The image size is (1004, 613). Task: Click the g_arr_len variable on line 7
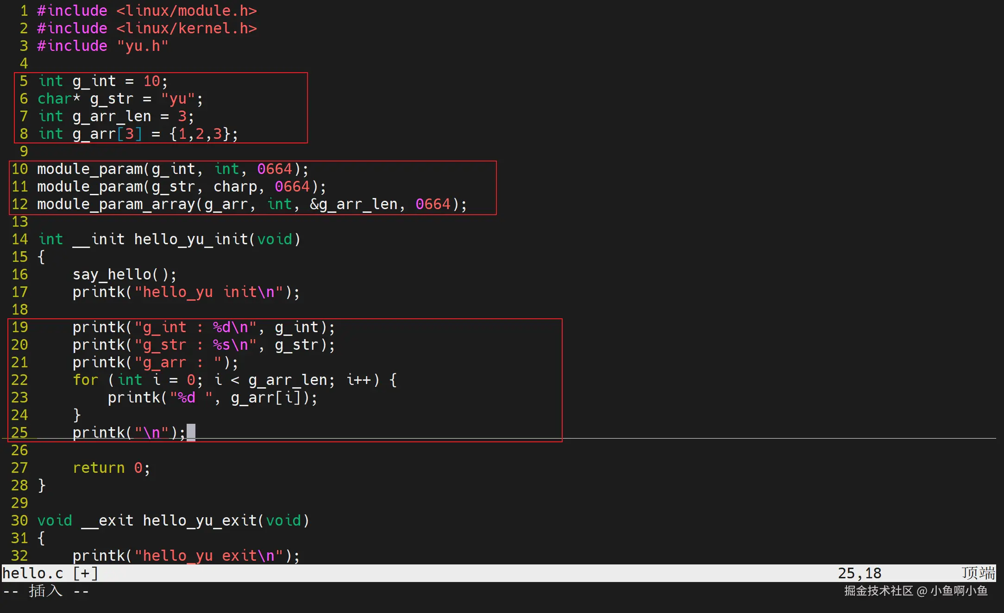coord(112,117)
